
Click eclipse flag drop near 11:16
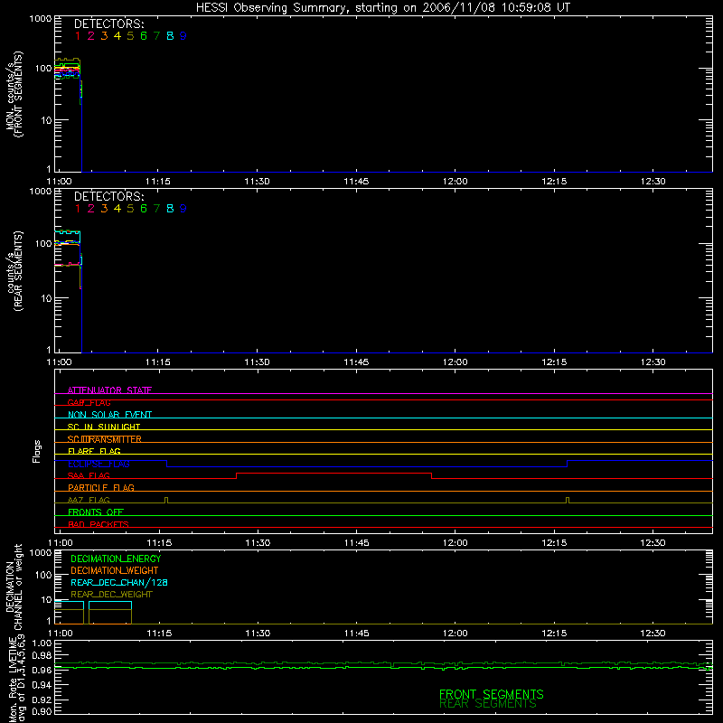(x=167, y=464)
